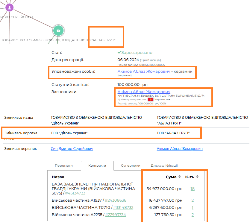The image size is (250, 222).
Task: Open new director Акімов link in changes row
Action: 180,149
